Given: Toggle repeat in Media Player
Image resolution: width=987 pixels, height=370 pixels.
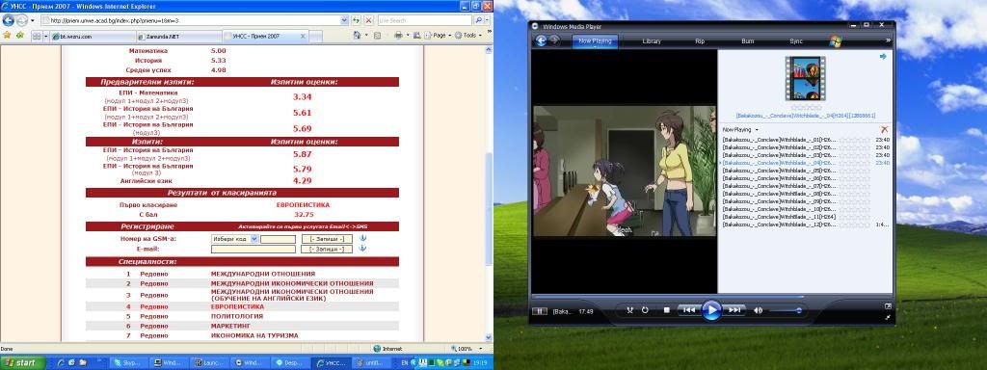Looking at the screenshot, I should point(645,309).
